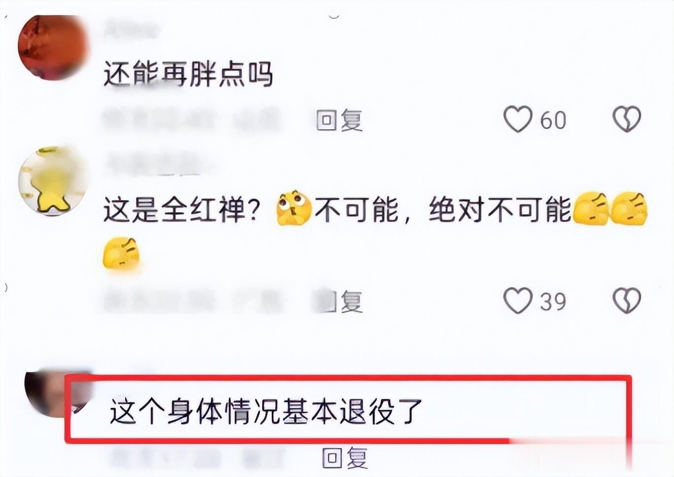Like the comment with 60 likes
Image resolution: width=674 pixels, height=477 pixels.
(x=518, y=120)
